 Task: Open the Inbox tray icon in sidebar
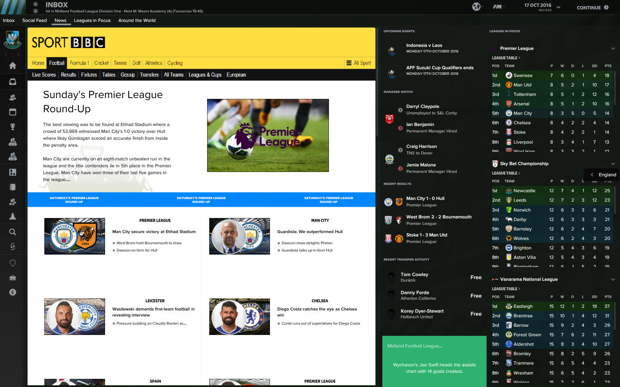point(12,82)
